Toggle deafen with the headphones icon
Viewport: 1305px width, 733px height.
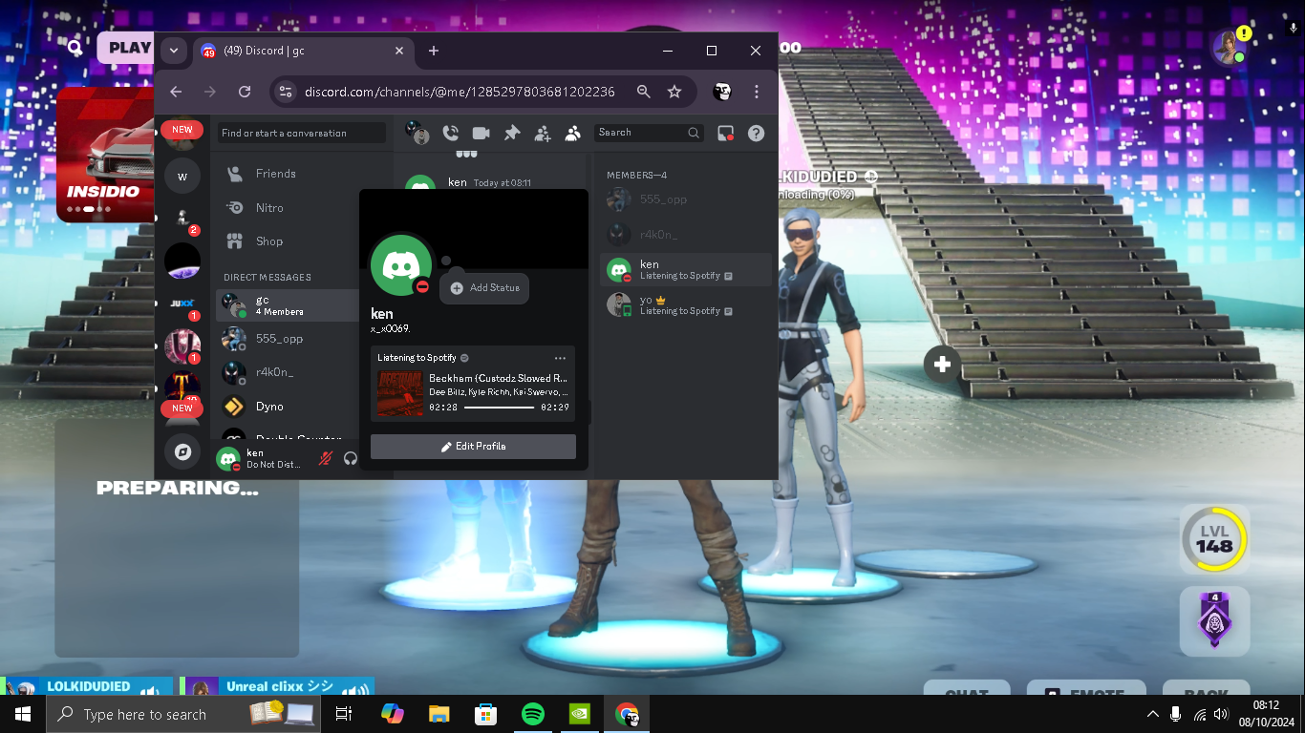(351, 458)
